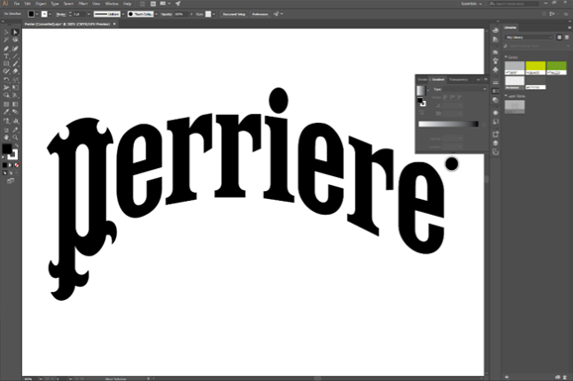
Task: Select the Rectangle tool
Action: (6, 64)
